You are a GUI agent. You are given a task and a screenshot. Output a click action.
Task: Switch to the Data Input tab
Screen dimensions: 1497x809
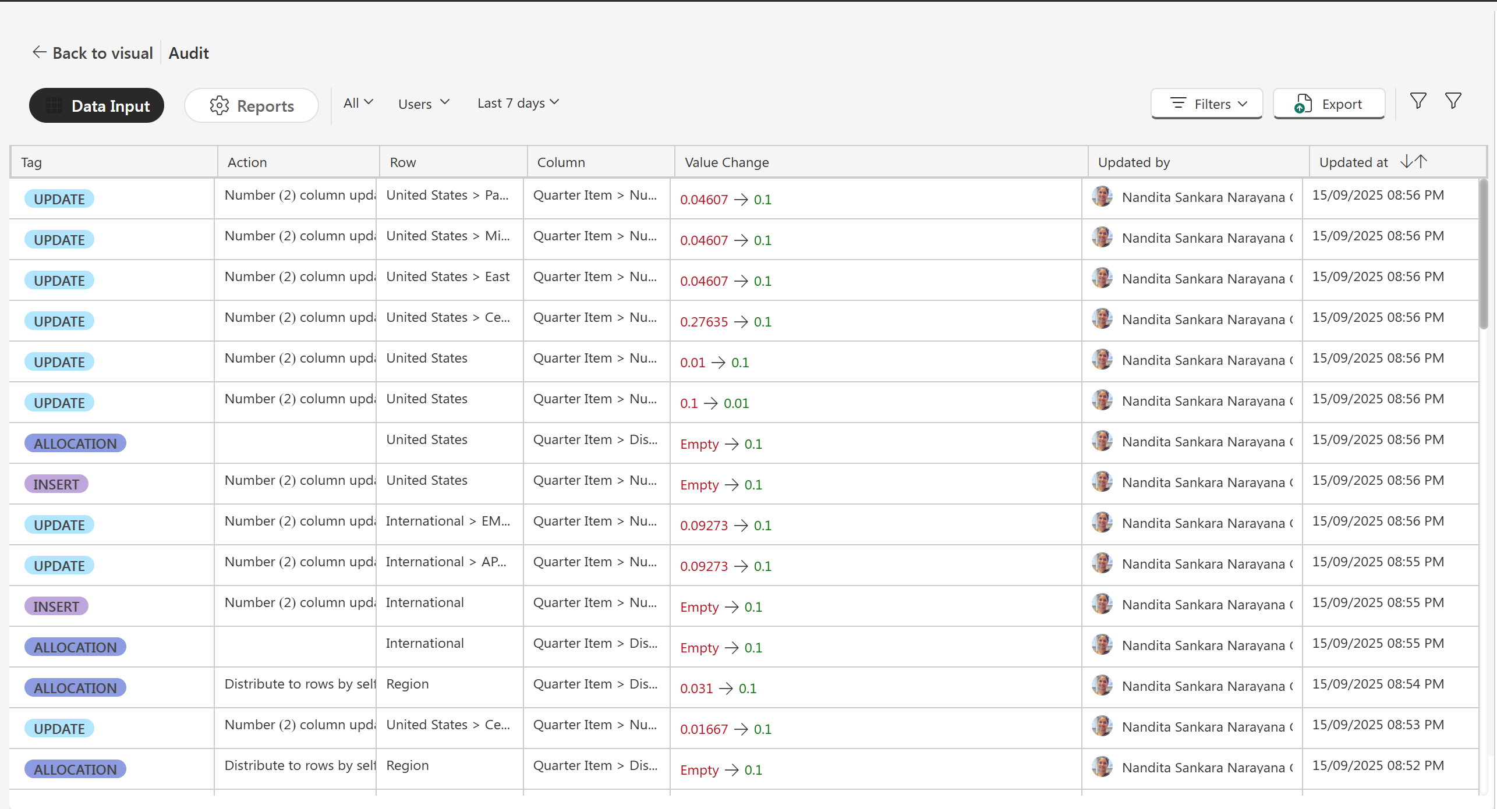97,105
